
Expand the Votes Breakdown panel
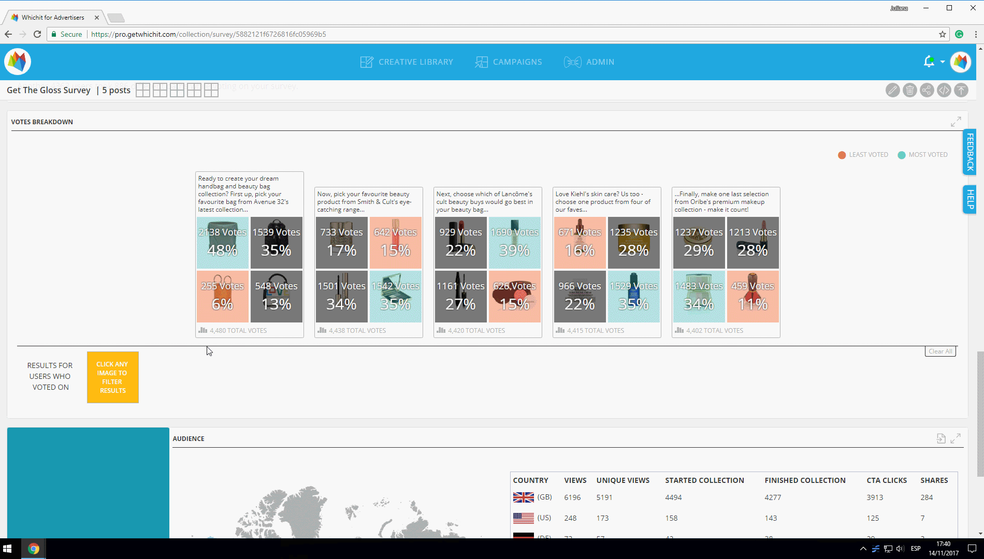956,122
